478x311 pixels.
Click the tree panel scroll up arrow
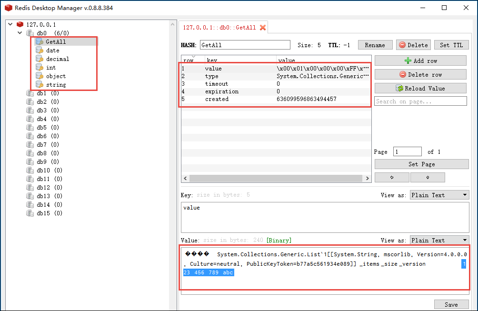point(172,24)
